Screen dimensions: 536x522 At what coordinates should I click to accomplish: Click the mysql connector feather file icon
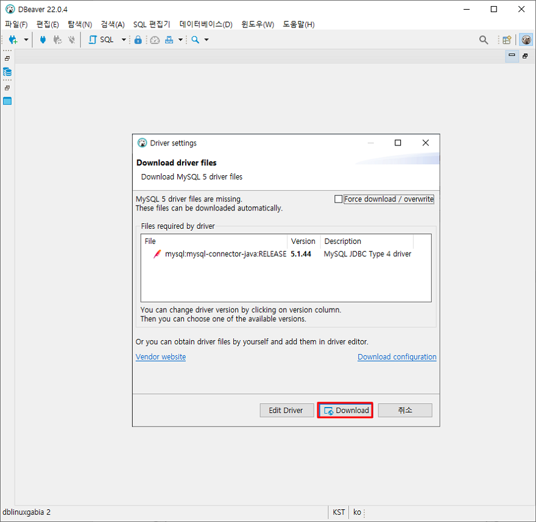point(157,254)
